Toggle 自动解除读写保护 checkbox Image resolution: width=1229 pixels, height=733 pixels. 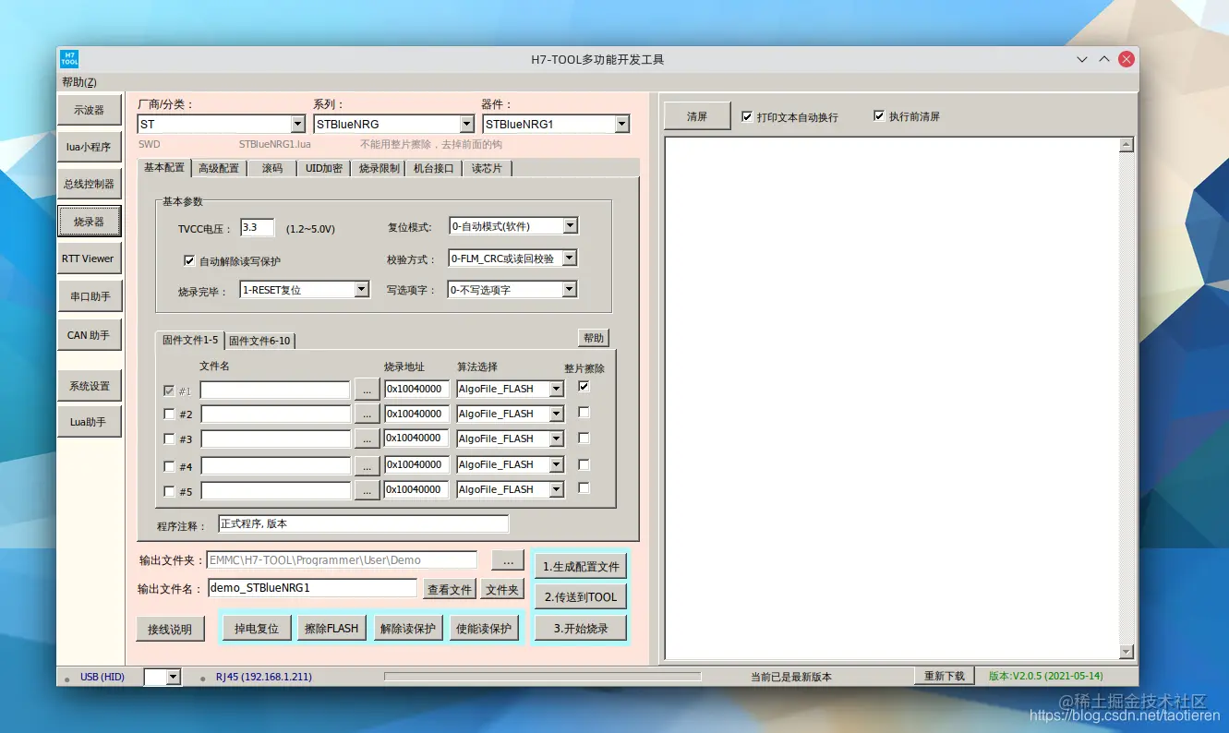[189, 261]
